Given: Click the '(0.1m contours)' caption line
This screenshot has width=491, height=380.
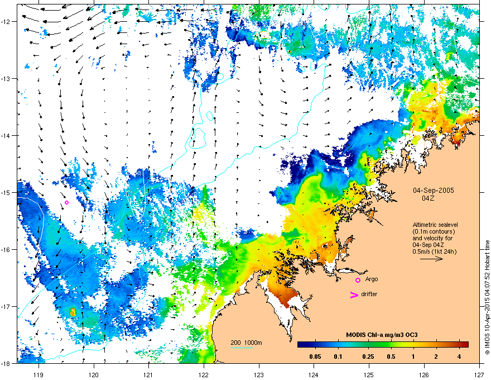Looking at the screenshot, I should (434, 231).
